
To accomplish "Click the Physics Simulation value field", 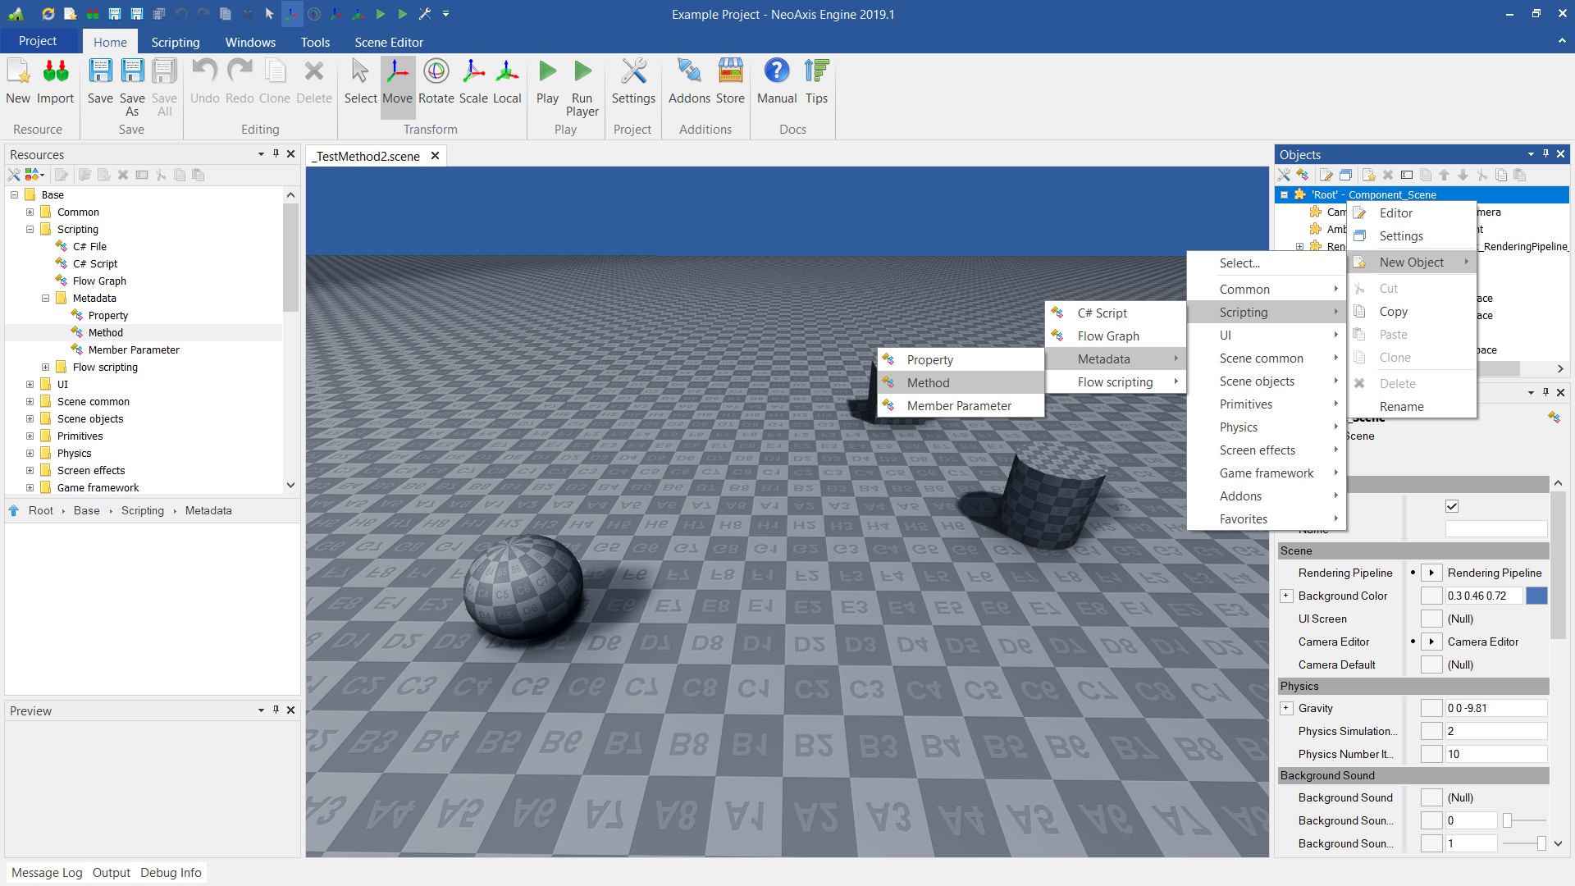I will click(1495, 731).
